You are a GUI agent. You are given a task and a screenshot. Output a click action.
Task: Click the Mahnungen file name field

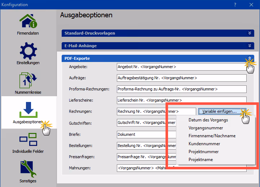pos(182,168)
